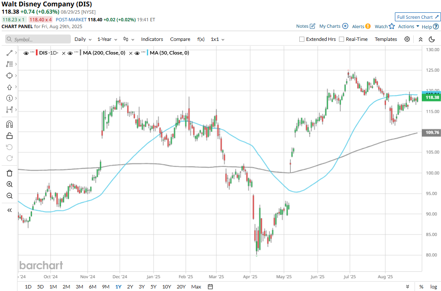Switch to dark mode moon icon
Viewport: 441px width, 291px height.
432,39
